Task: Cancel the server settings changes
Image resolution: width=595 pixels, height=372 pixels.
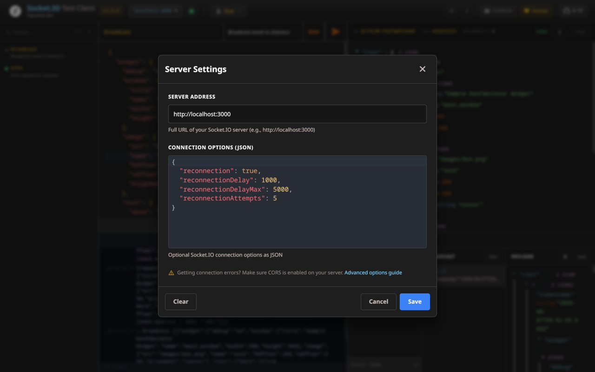Action: coord(378,302)
